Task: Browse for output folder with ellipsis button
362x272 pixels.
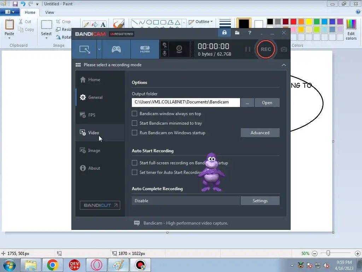Action: [x=247, y=103]
